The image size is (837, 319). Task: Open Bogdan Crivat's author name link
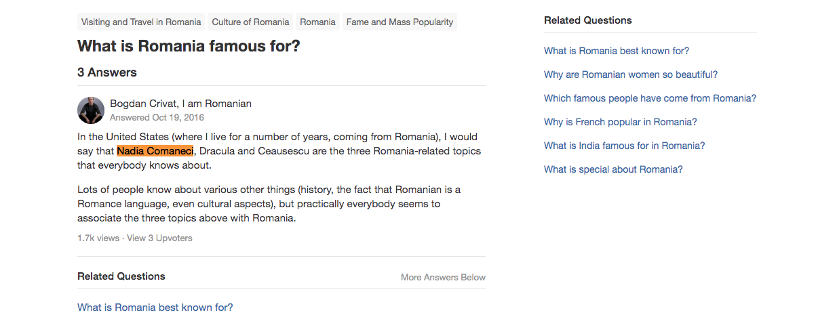pos(141,104)
